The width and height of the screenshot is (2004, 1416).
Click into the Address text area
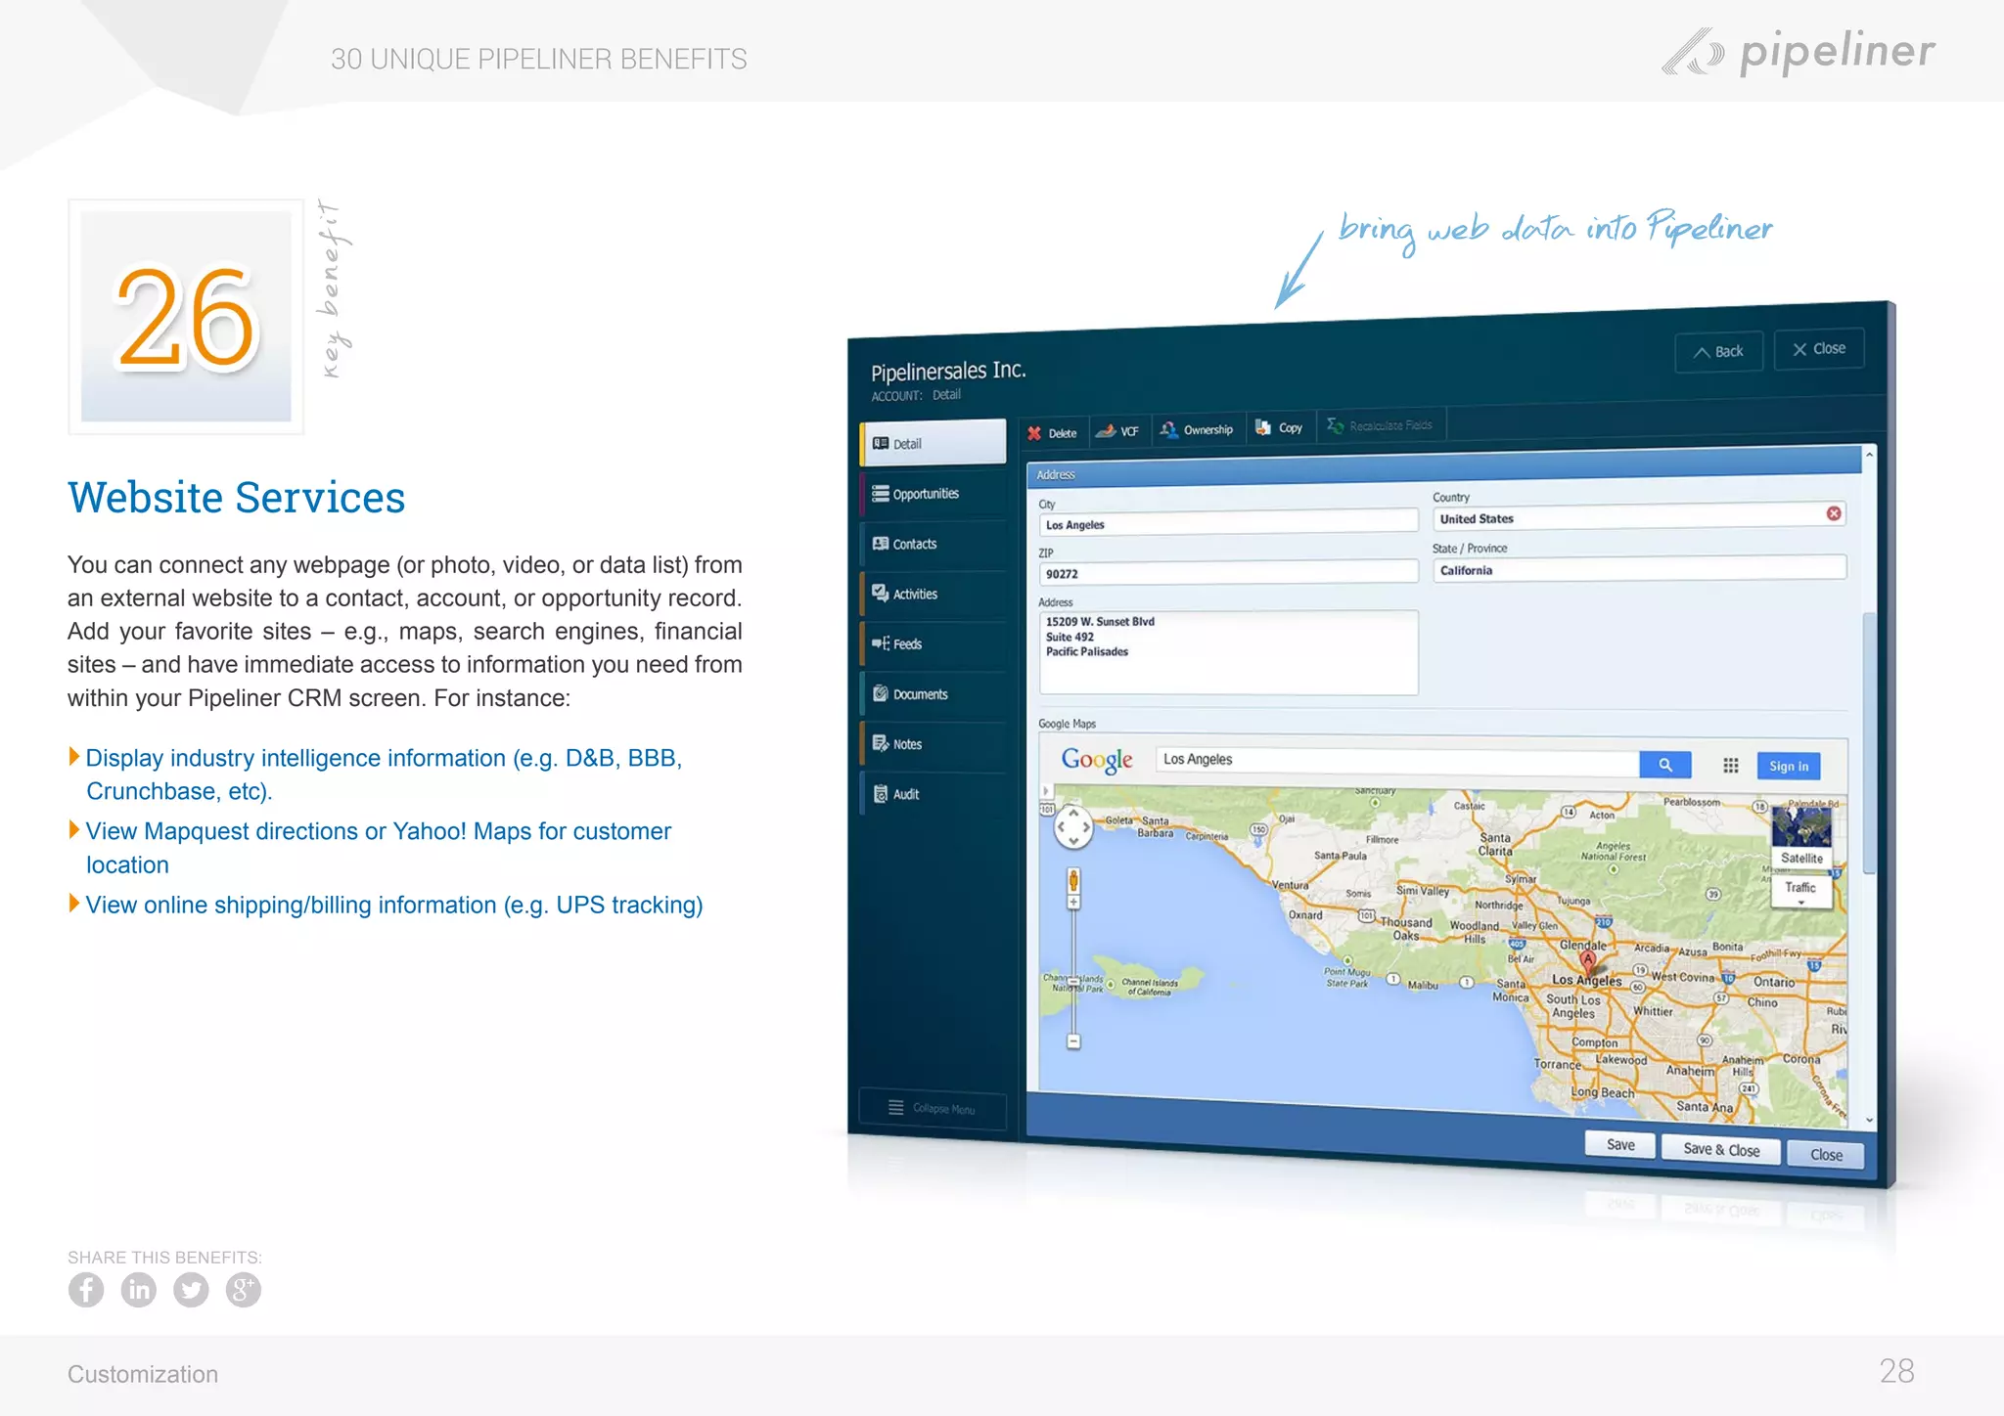(1228, 652)
